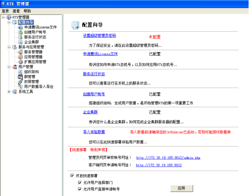Select the 应用管理器 gear icon

coord(20,57)
